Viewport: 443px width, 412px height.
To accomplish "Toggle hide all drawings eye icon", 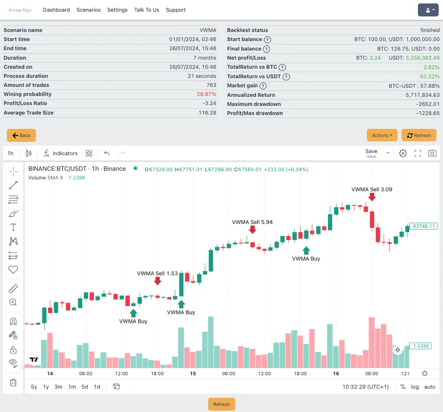I will tap(13, 363).
